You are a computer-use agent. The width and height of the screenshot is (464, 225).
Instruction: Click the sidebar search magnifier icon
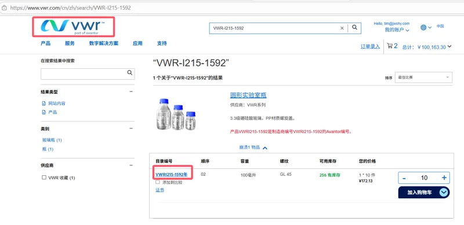click(x=129, y=73)
